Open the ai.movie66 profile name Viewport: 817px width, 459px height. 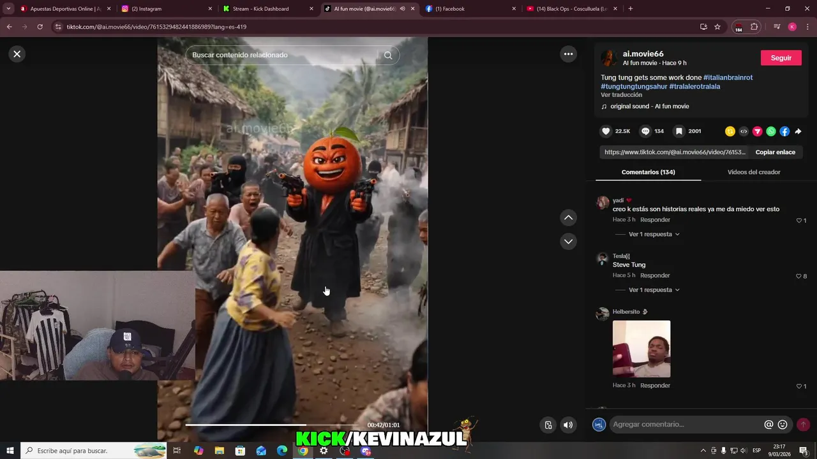coord(643,54)
